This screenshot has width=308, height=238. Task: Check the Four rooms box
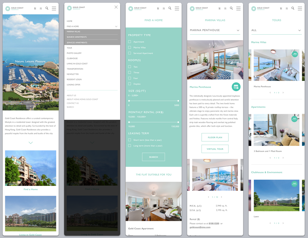pos(129,78)
